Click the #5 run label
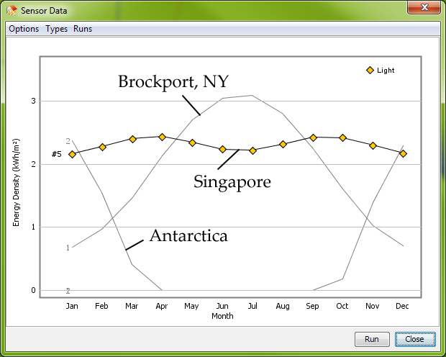 (x=56, y=154)
